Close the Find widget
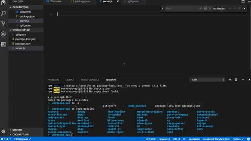The image size is (251, 141). click(x=244, y=9)
